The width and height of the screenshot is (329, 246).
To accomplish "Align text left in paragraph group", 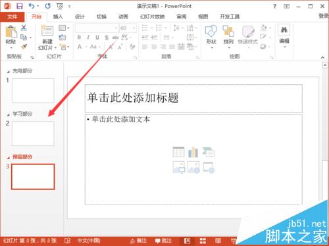I will coord(145,47).
